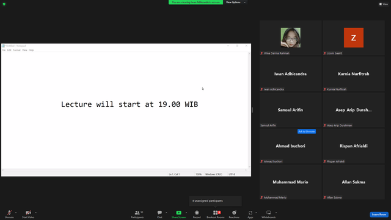Expand apps options arrow beside Apps
The width and height of the screenshot is (391, 220).
[x=256, y=213]
